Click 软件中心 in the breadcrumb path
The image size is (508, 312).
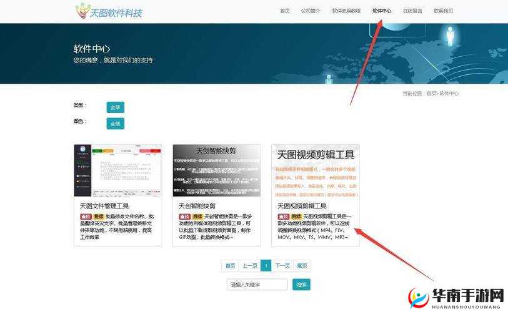pos(449,93)
